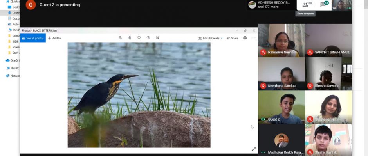
Task: Select OneDrive in Explorer sidebar
Action: pyautogui.click(x=13, y=60)
